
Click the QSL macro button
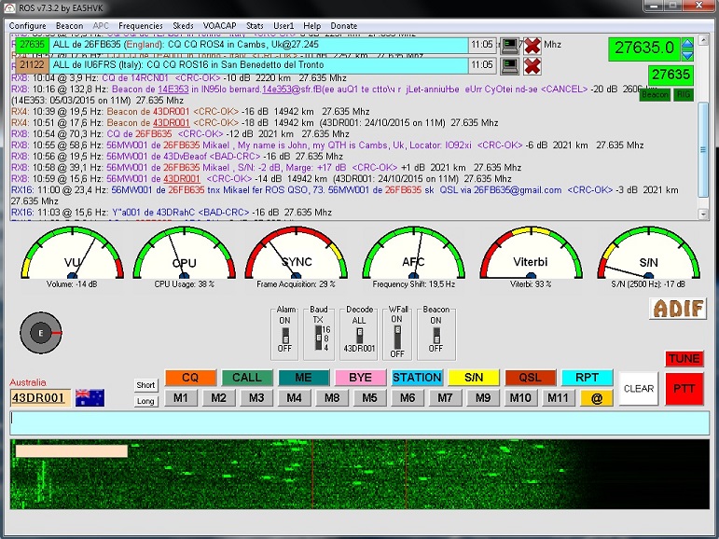tap(531, 378)
